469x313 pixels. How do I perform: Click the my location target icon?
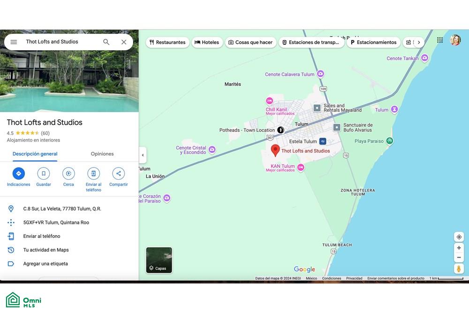click(459, 237)
